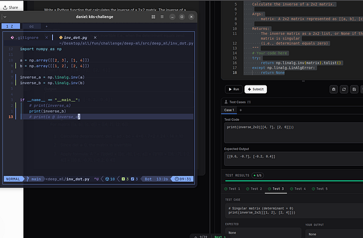Click the blue modified-changes '3' indicator
This screenshot has width=363, height=238.
click(x=134, y=179)
